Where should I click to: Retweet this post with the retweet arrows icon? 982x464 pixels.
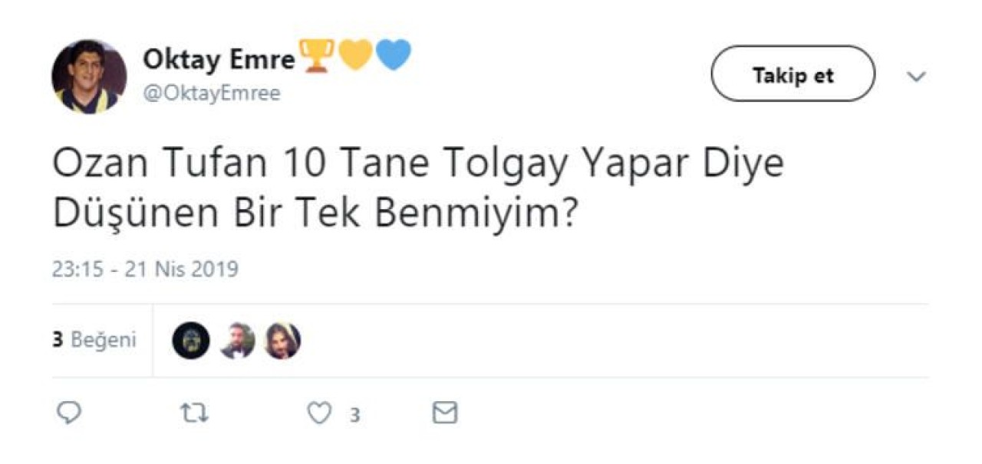point(193,413)
